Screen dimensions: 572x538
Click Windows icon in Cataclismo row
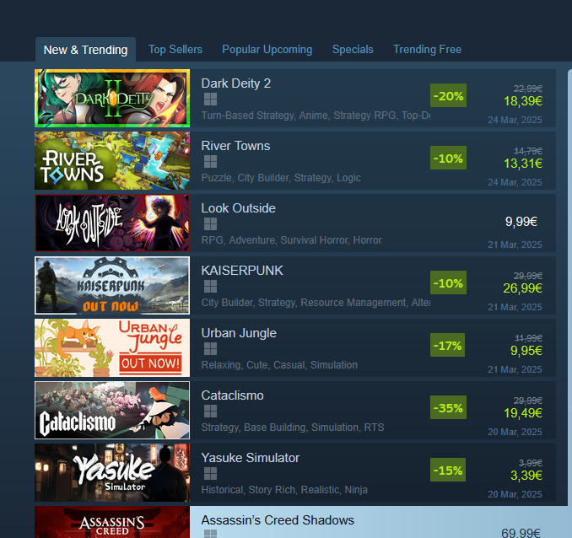(210, 411)
